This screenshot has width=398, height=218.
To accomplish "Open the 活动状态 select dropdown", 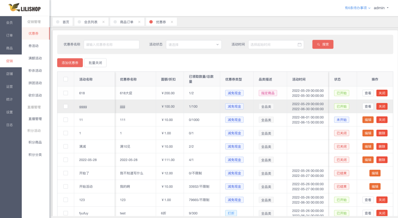I will point(194,44).
